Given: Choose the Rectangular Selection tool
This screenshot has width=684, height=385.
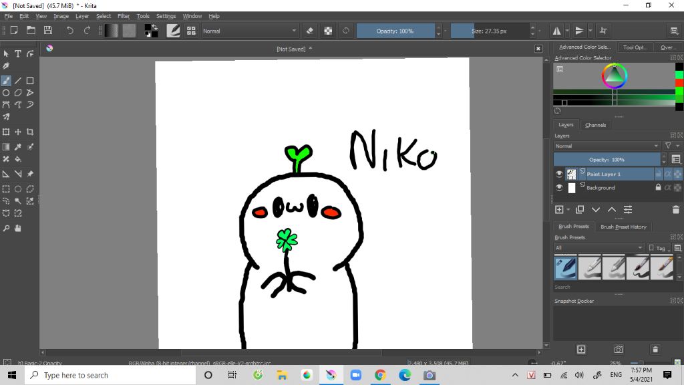Looking at the screenshot, I should (6, 189).
